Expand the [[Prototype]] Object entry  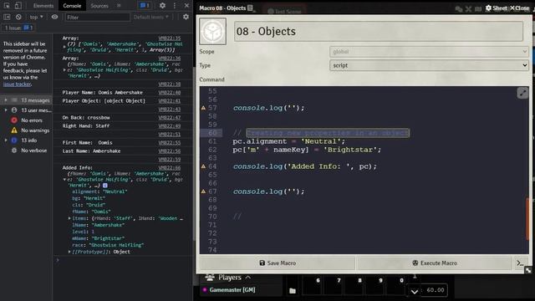click(x=69, y=252)
